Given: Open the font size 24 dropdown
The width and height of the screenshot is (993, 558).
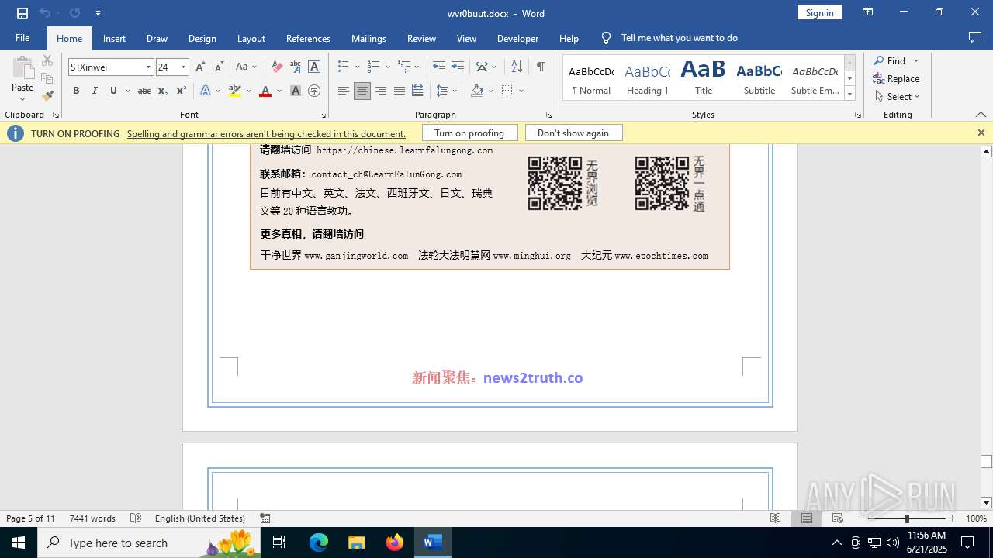Looking at the screenshot, I should (183, 67).
